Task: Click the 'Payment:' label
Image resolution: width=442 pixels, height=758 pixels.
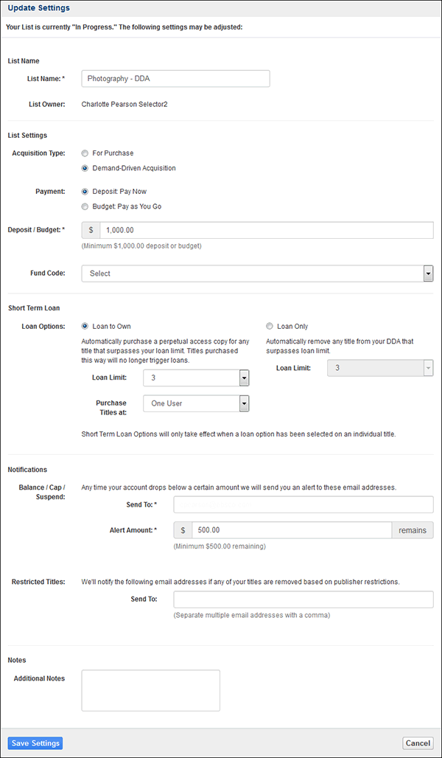Action: [x=52, y=192]
